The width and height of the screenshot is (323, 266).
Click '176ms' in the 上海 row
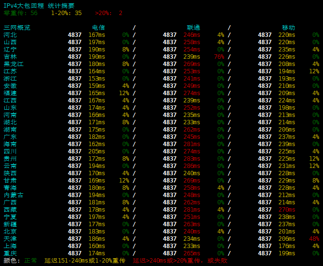pos(287,246)
